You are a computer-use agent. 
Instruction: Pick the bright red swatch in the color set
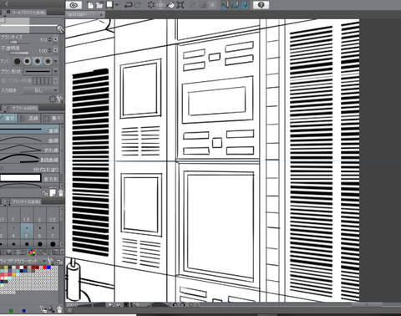45,268
